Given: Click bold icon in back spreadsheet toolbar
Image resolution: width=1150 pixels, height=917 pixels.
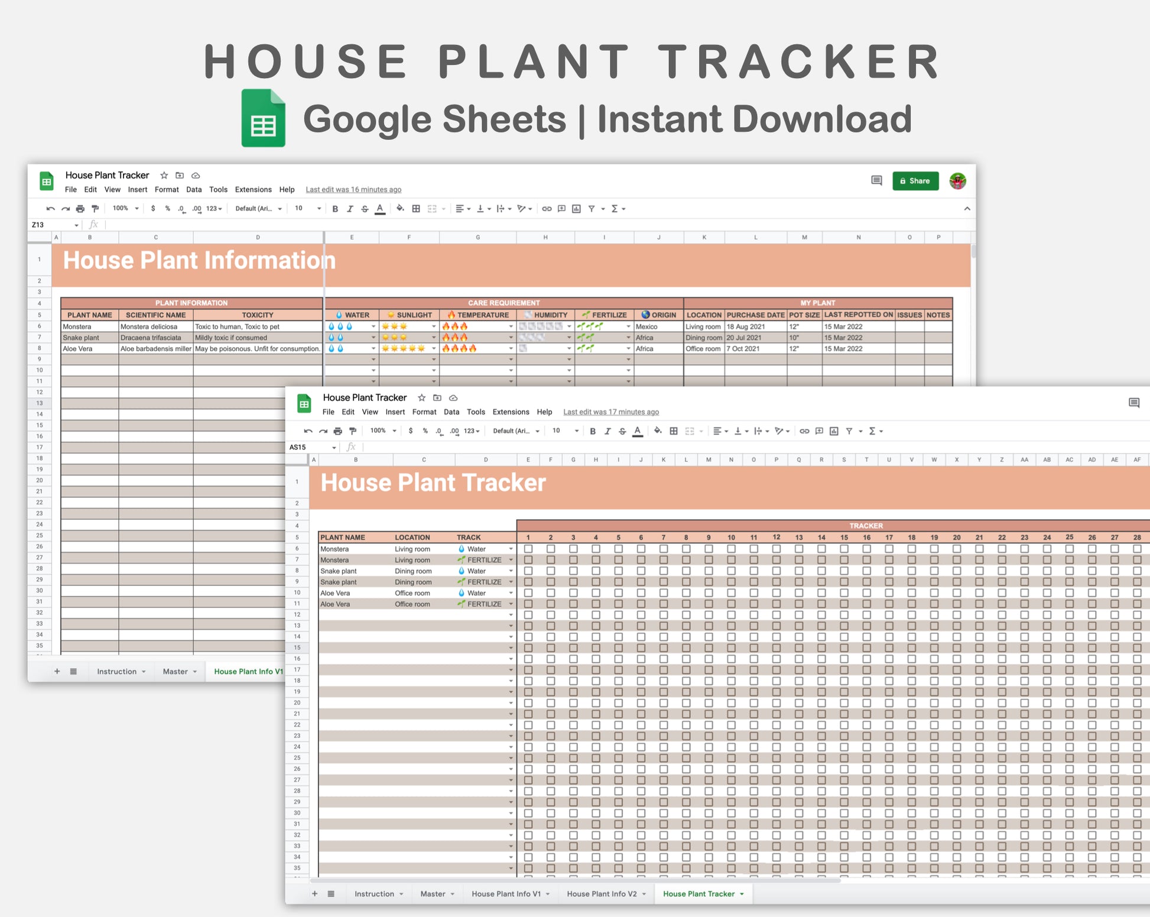Looking at the screenshot, I should tap(335, 209).
